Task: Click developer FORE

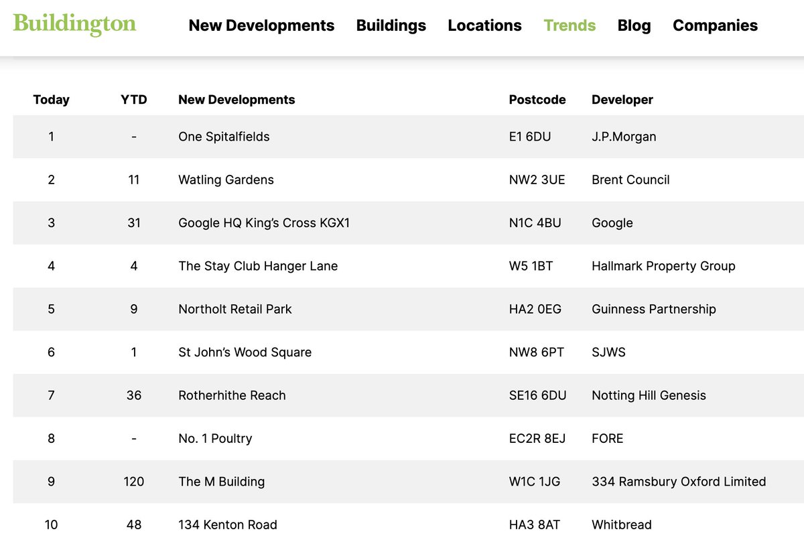Action: coord(608,439)
